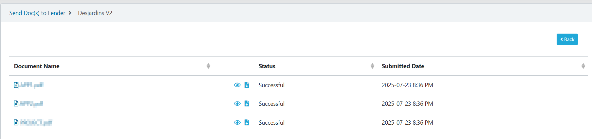The height and width of the screenshot is (139, 592).
Task: Click the eye preview icon in second row
Action: click(237, 103)
